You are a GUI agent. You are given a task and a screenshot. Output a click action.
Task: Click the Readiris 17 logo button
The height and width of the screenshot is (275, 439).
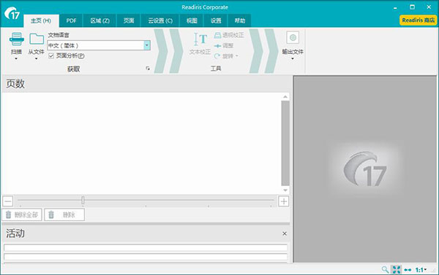click(12, 13)
